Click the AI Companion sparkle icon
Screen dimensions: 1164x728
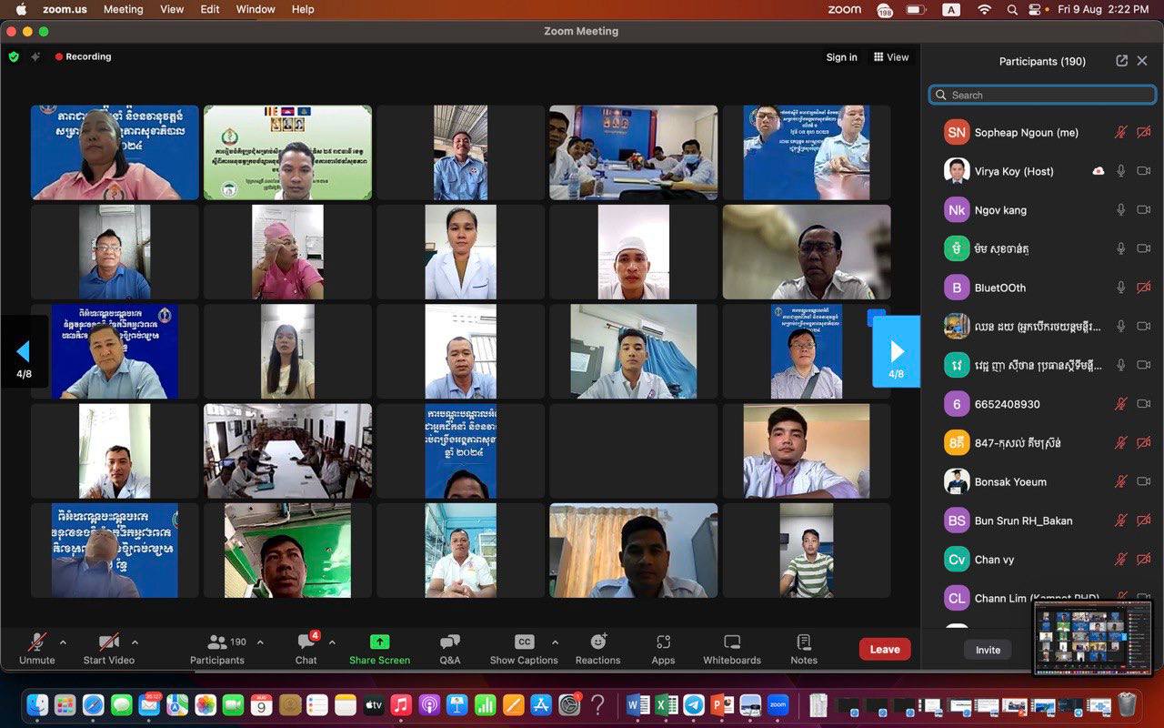[35, 56]
